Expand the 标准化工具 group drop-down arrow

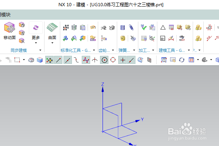94,50
